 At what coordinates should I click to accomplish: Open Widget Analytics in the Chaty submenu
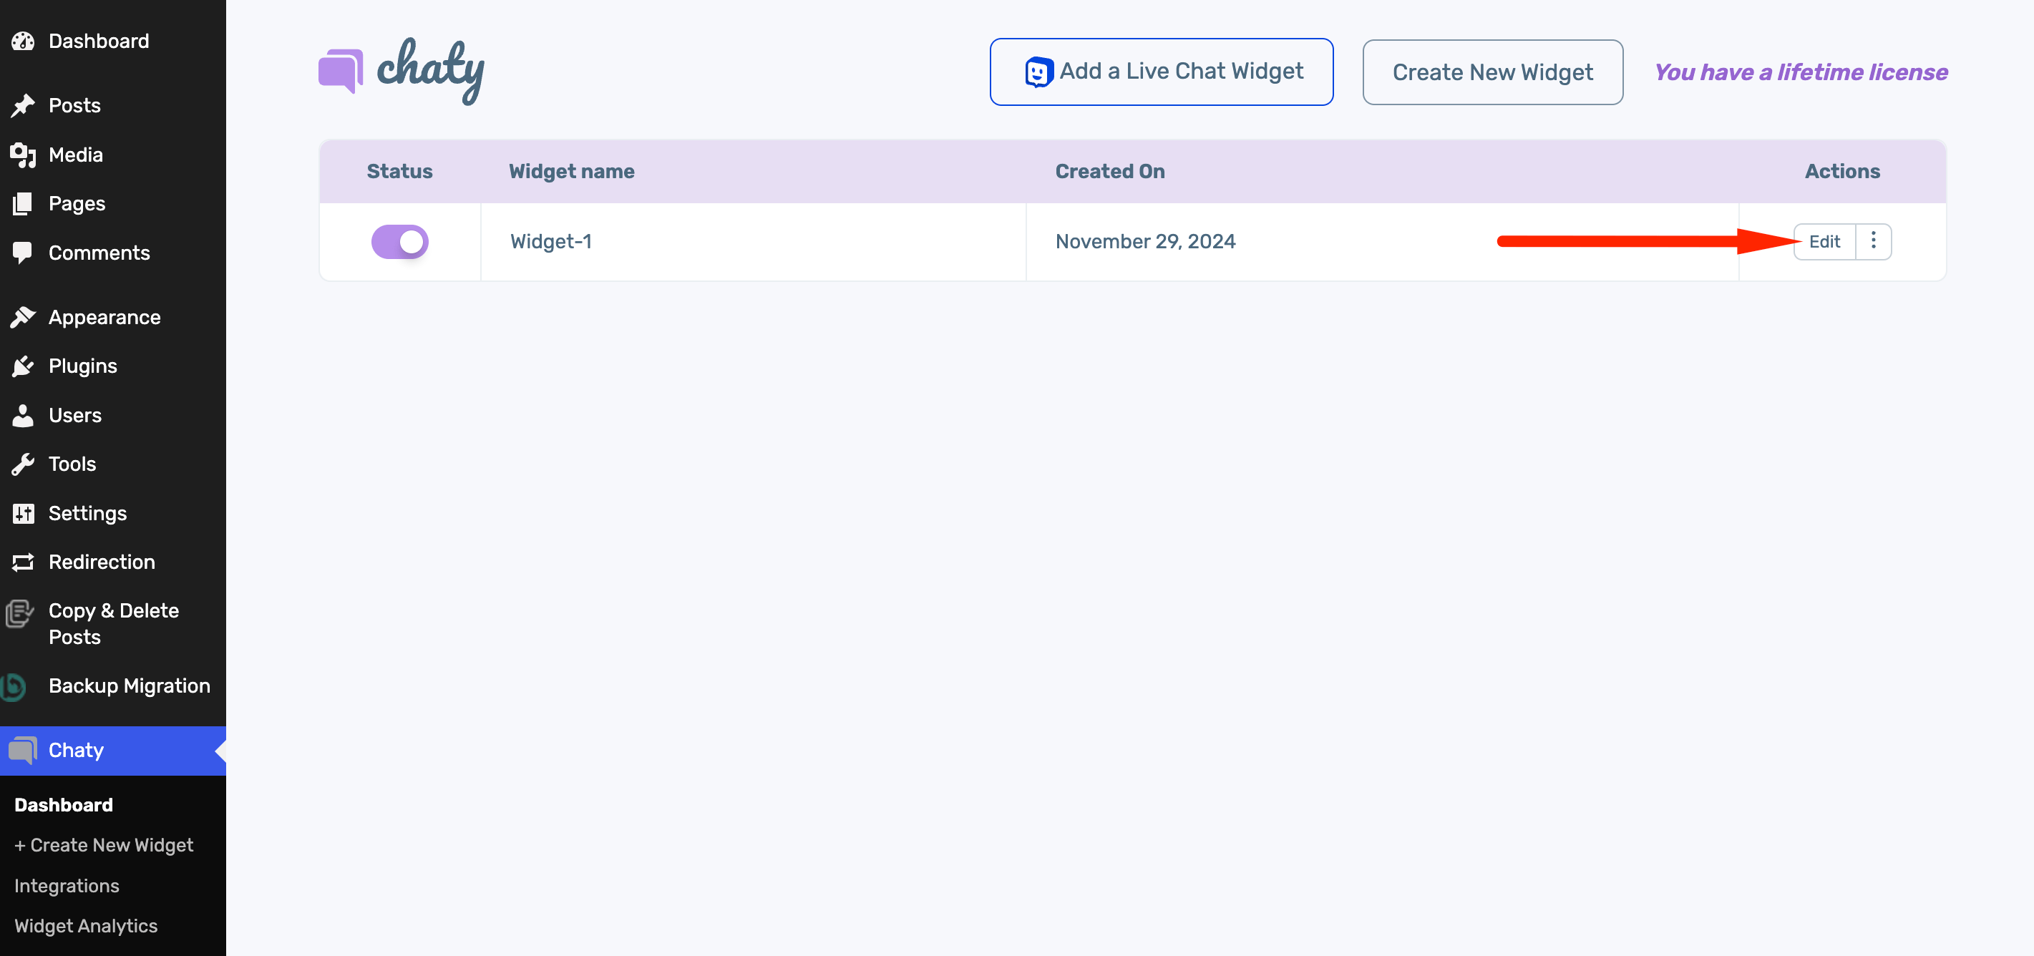(x=86, y=925)
